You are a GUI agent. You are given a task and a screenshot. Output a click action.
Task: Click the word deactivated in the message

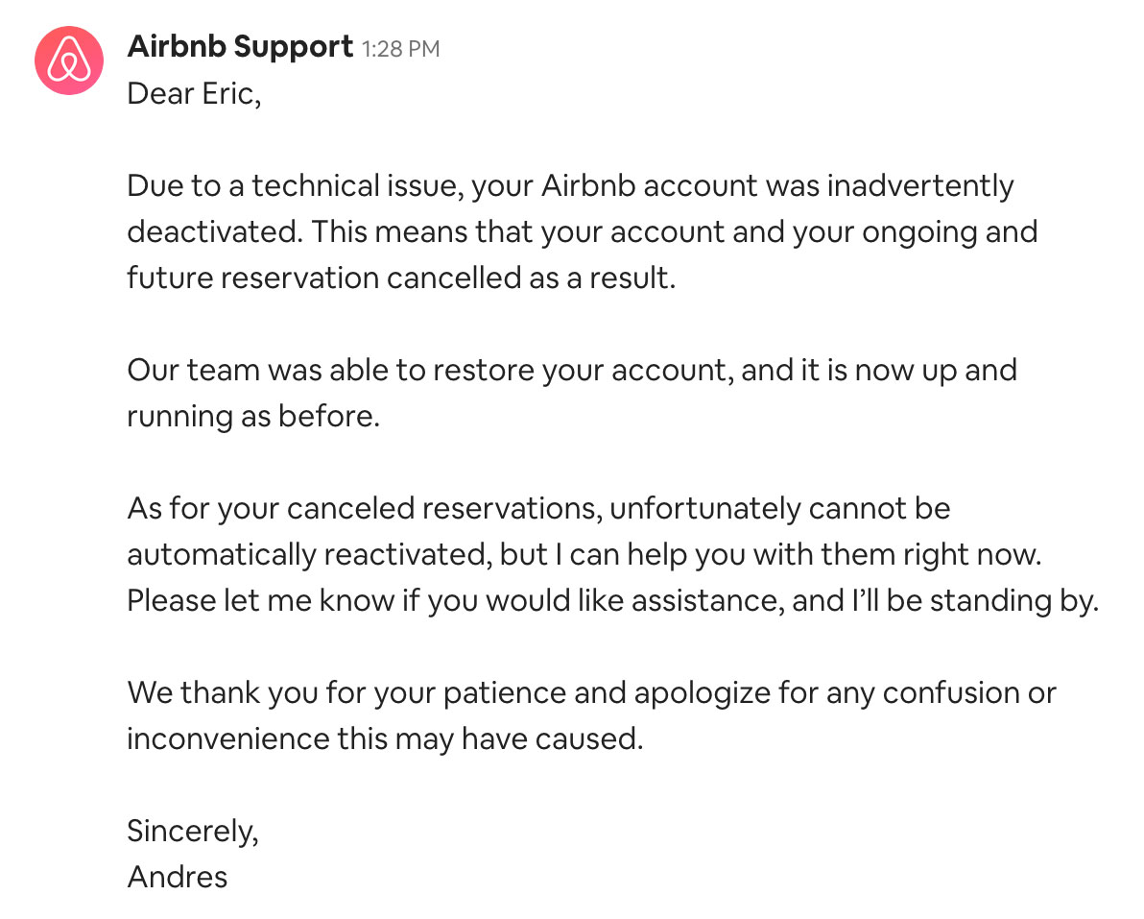[215, 232]
